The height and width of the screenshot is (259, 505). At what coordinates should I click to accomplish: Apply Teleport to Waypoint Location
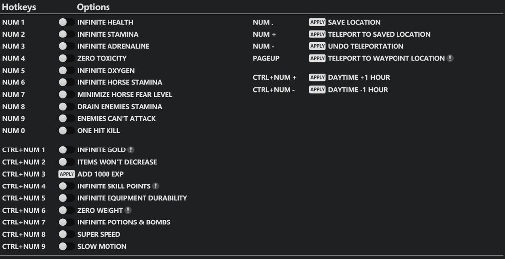[x=317, y=58]
